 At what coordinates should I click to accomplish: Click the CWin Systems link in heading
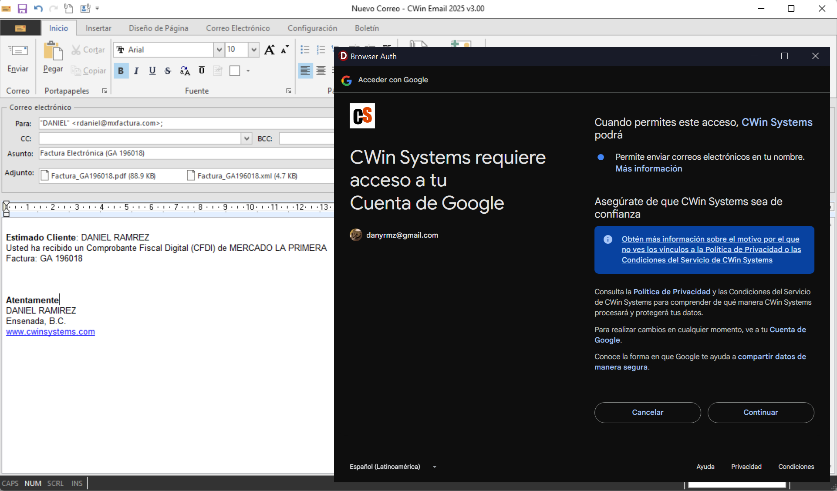click(x=777, y=122)
